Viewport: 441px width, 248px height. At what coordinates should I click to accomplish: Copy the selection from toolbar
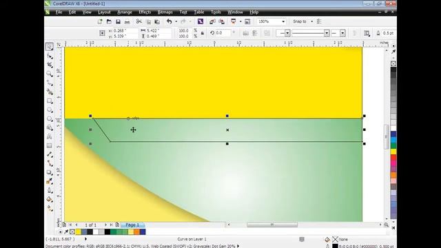(149, 21)
